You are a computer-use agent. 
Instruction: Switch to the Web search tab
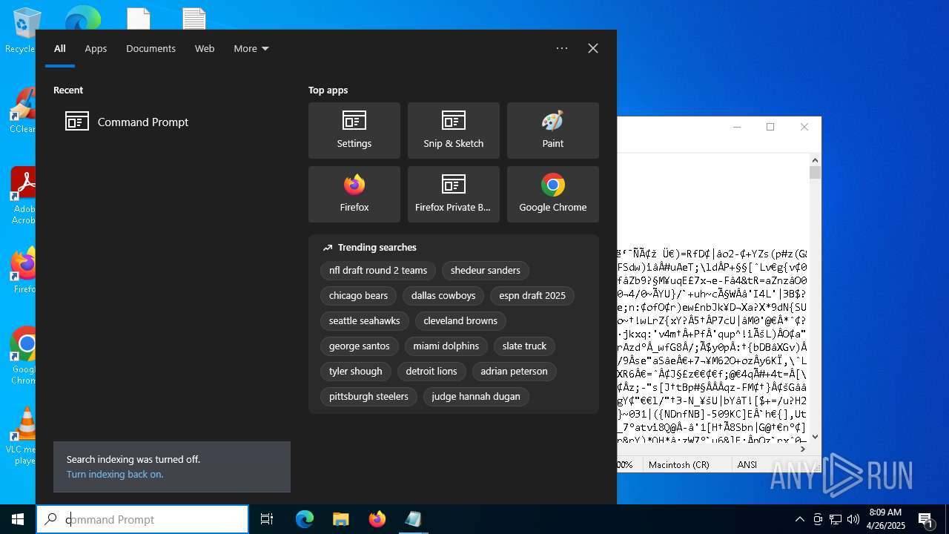pyautogui.click(x=205, y=48)
